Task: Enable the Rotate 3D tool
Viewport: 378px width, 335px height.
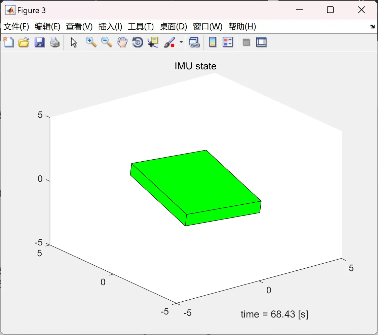Action: [138, 42]
